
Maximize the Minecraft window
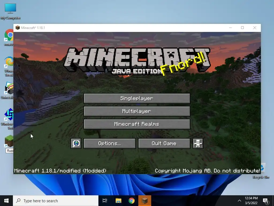click(242, 28)
